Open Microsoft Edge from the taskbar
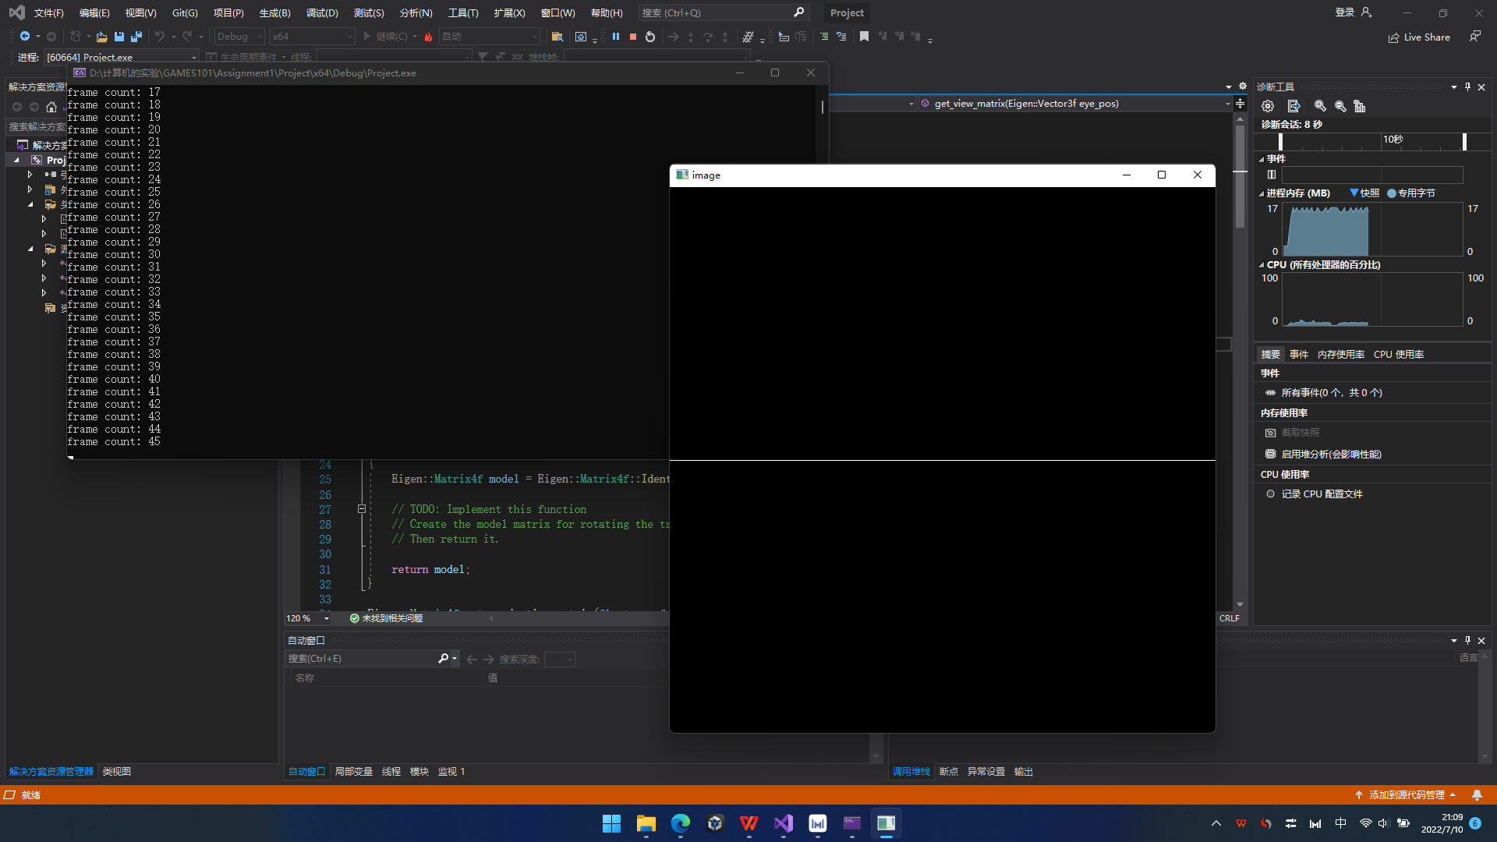 click(x=681, y=823)
